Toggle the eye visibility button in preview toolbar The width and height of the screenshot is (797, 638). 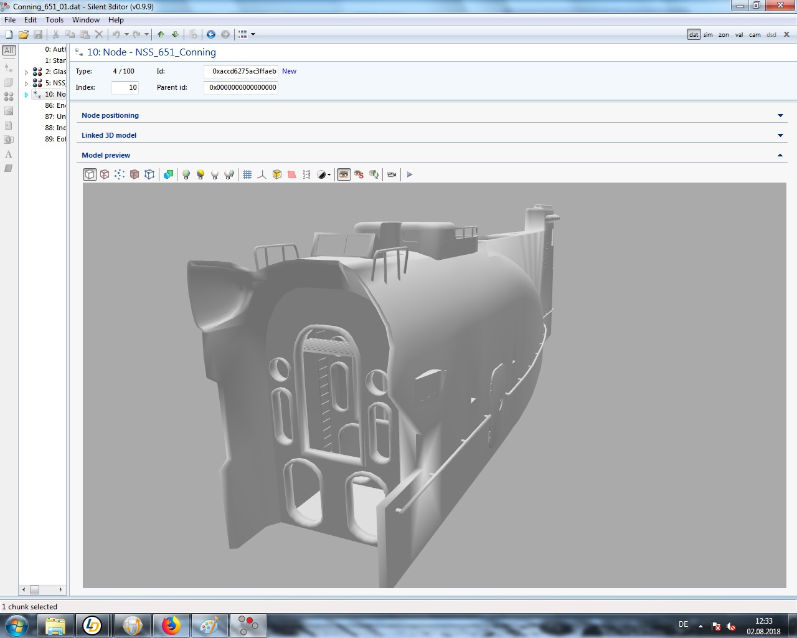click(x=344, y=174)
